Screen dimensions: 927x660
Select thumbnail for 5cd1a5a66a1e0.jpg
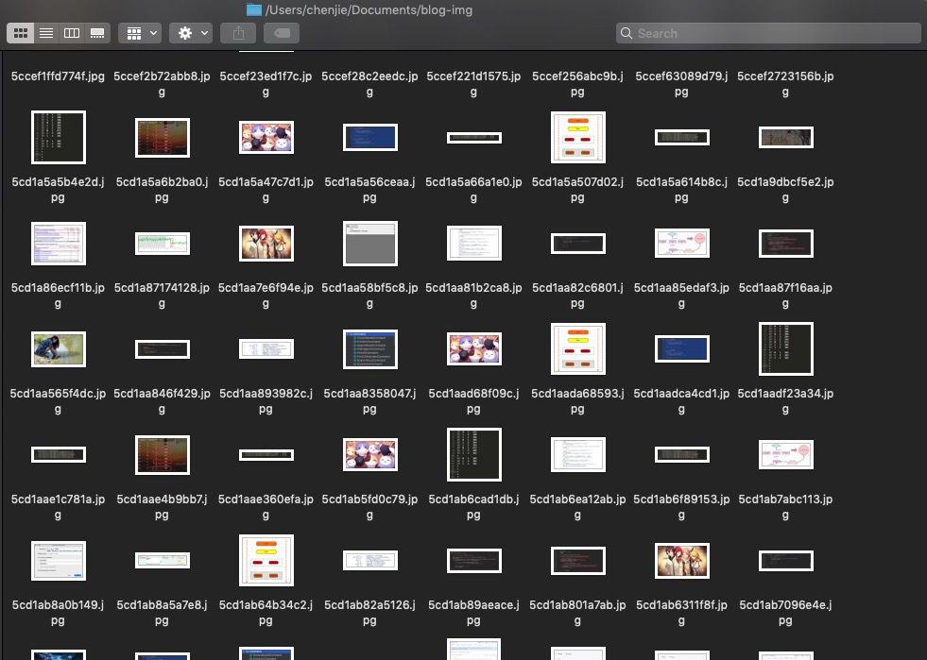point(474,137)
